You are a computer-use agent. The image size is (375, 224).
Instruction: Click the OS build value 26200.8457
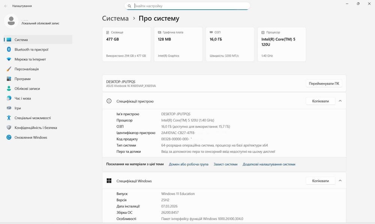170,212
